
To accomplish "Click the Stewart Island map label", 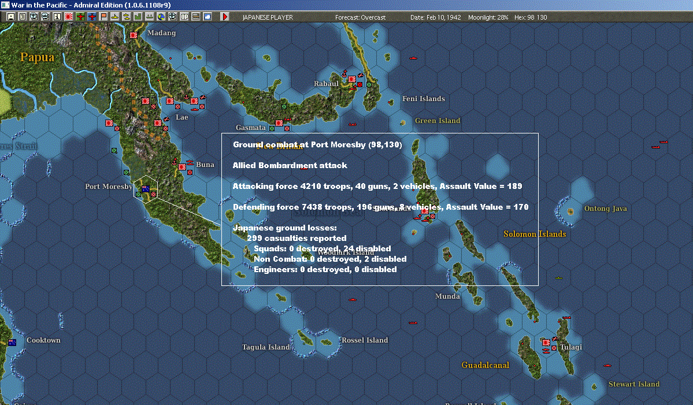I will [x=634, y=384].
